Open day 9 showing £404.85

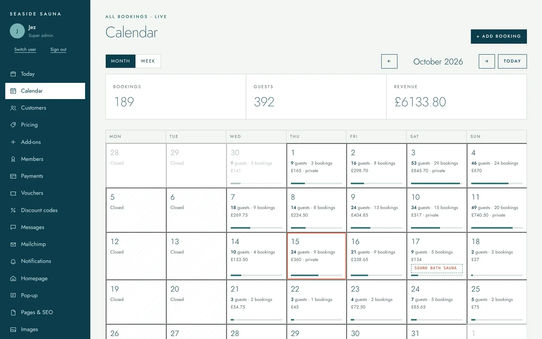coord(376,210)
